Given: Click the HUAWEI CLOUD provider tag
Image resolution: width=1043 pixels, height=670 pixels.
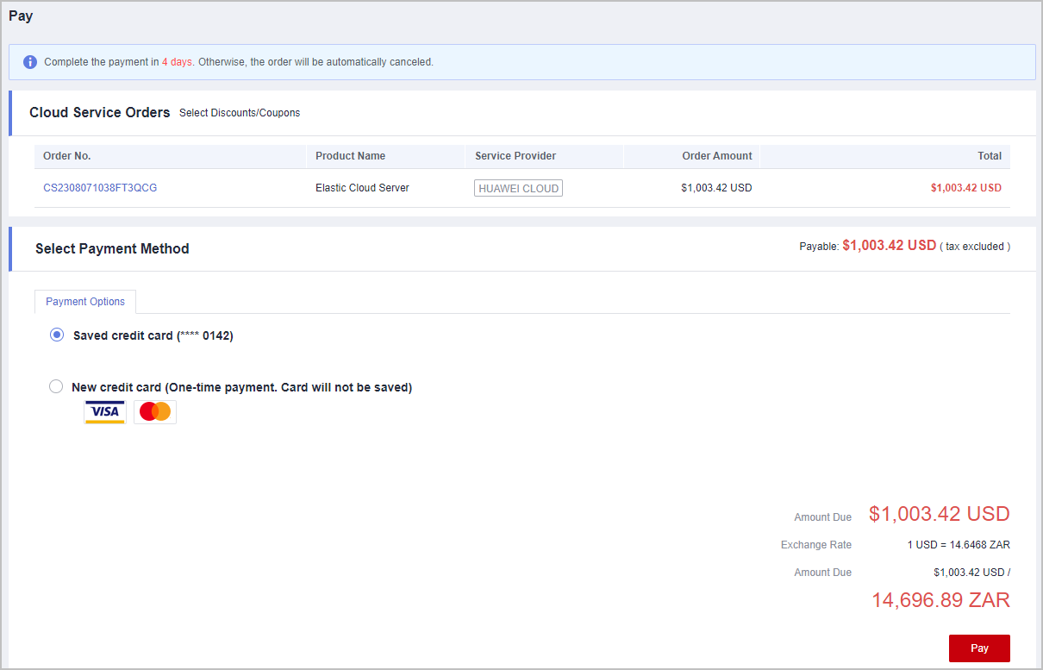Looking at the screenshot, I should [518, 188].
